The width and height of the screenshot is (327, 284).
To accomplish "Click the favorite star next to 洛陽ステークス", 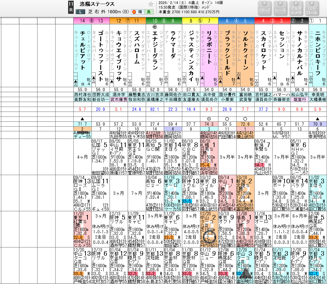I will tap(151, 4).
